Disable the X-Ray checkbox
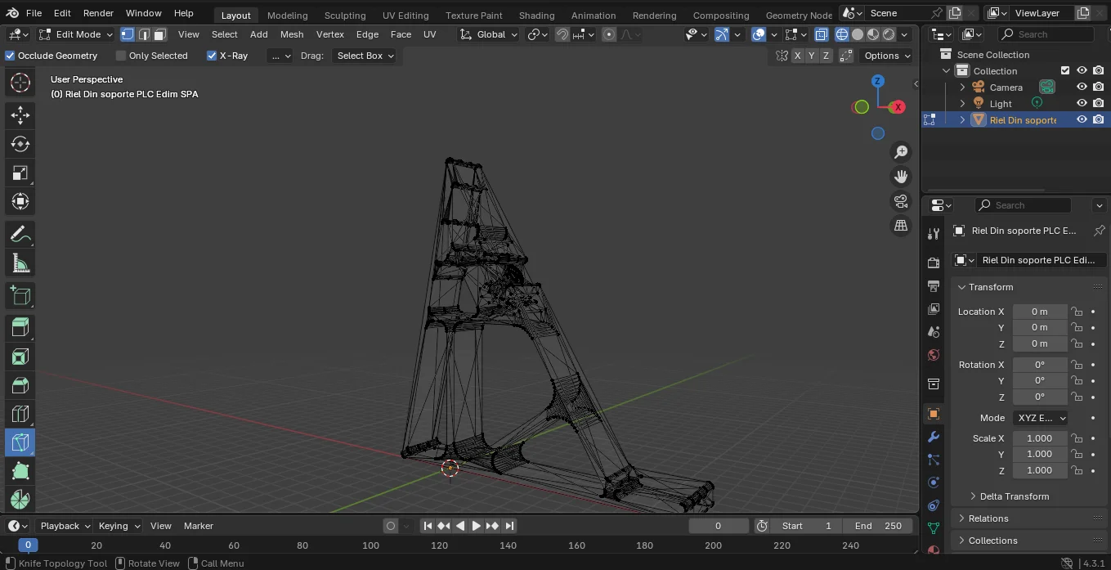The width and height of the screenshot is (1111, 570). click(212, 56)
